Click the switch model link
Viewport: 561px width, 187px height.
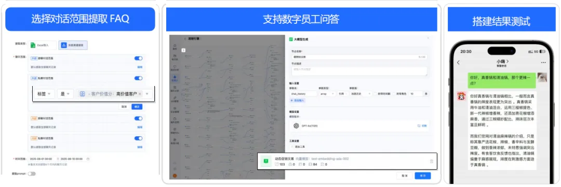pyautogui.click(x=422, y=126)
